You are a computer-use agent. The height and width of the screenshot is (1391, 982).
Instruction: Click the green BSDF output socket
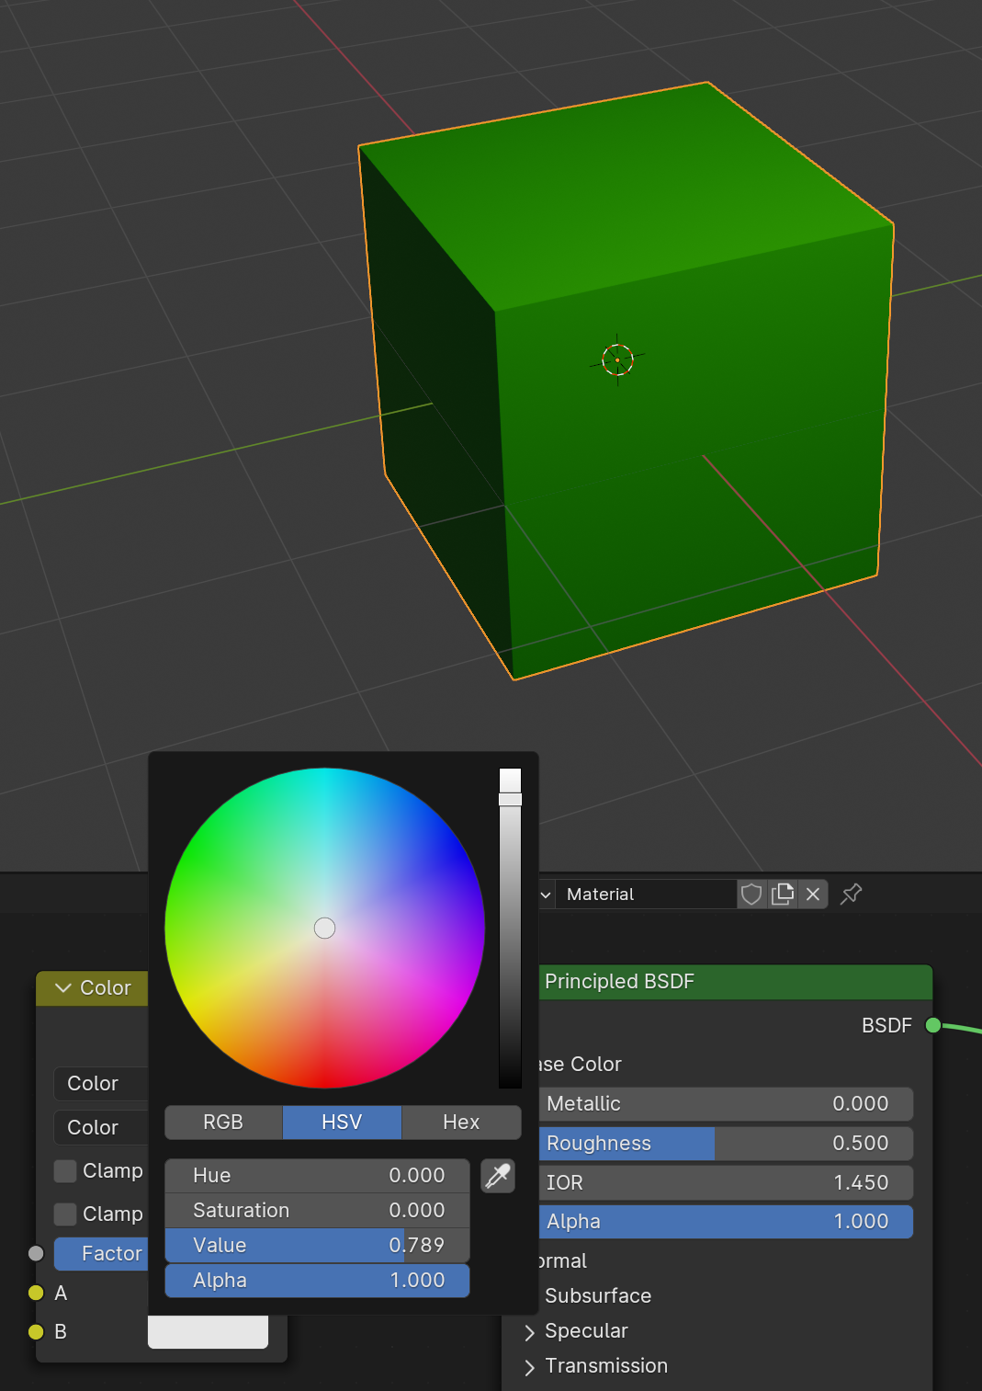pyautogui.click(x=933, y=1025)
